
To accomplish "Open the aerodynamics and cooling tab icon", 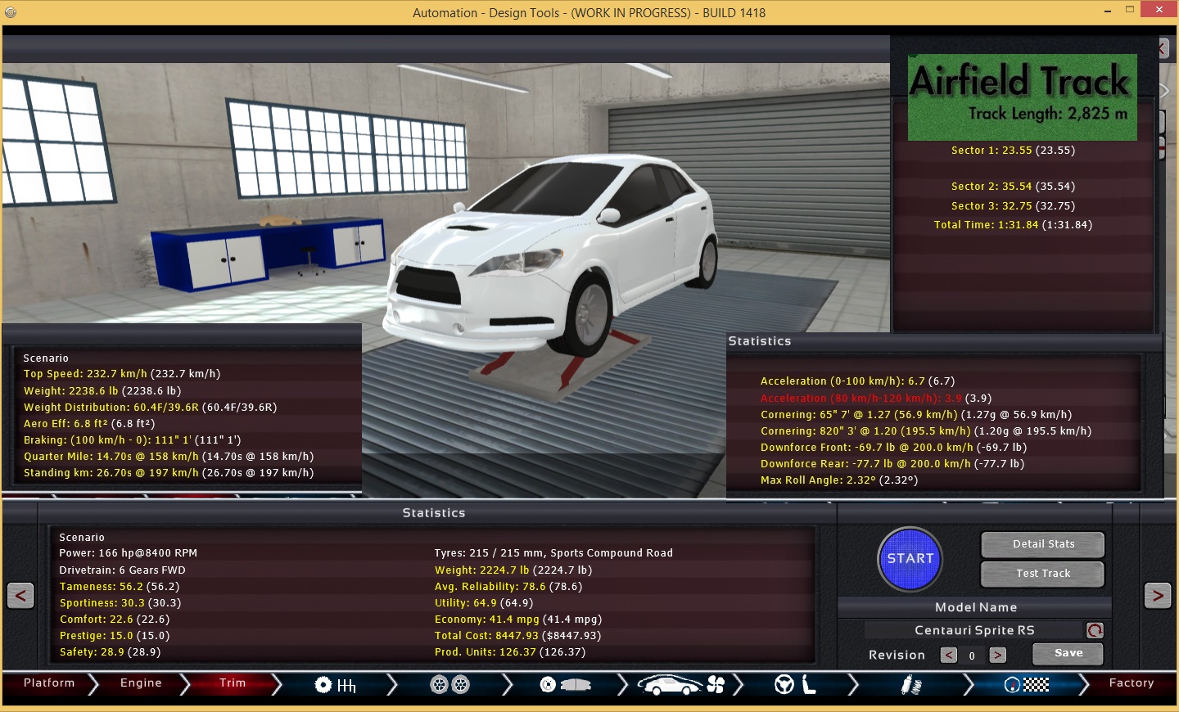I will click(x=681, y=685).
